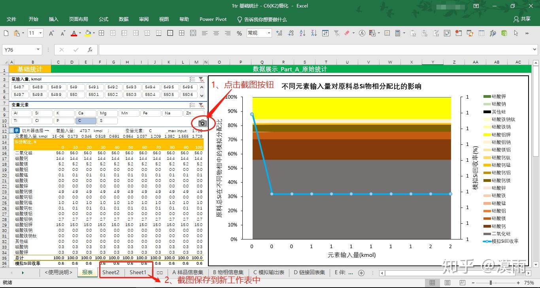Clear filter on the 变量元素 slicer
The height and width of the screenshot is (288, 540).
201,105
